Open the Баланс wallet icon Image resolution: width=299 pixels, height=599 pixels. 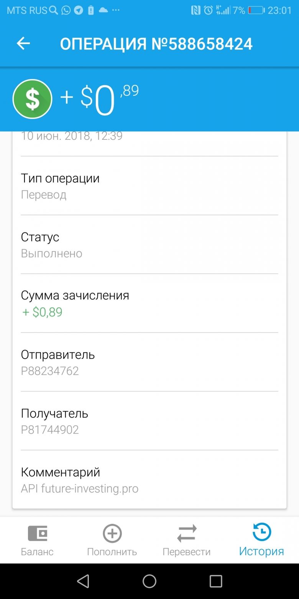tap(37, 533)
